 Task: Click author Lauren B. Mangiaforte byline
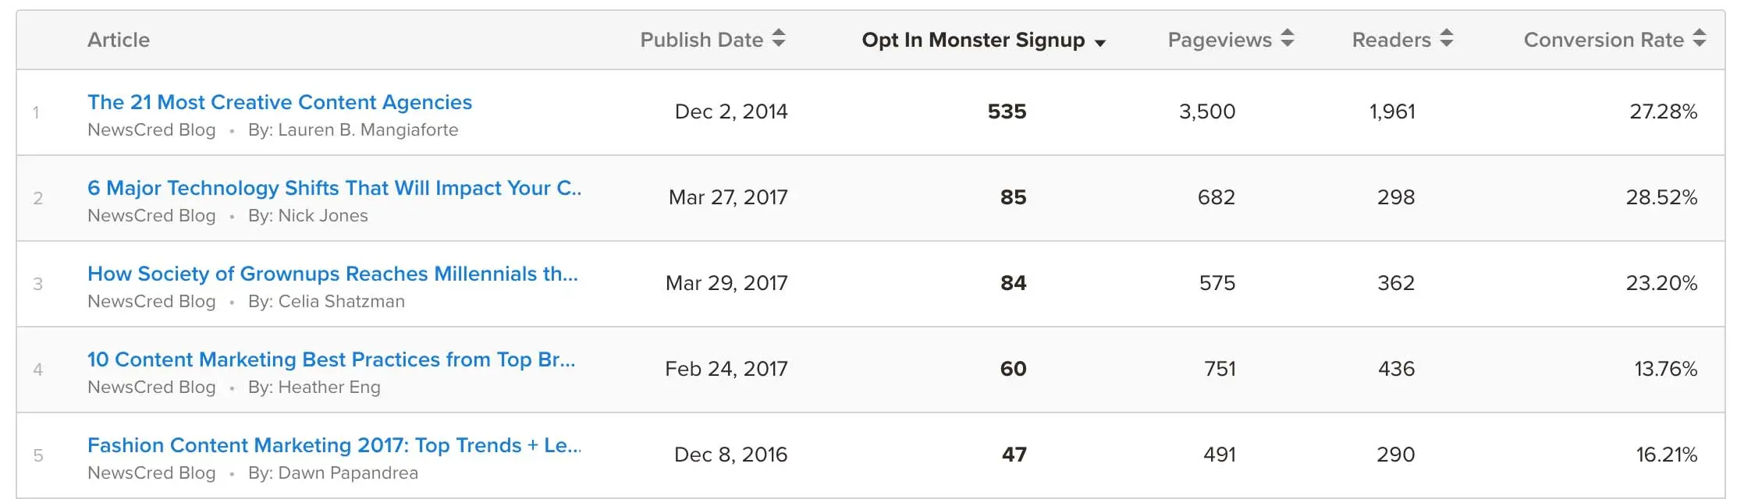tap(353, 130)
